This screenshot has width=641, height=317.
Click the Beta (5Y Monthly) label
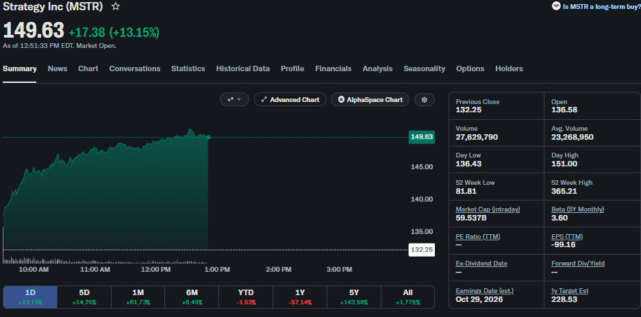[577, 209]
